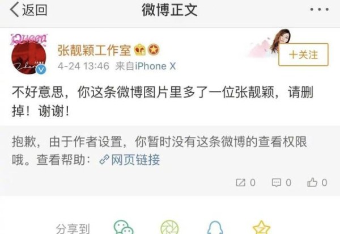The height and width of the screenshot is (234, 340).
Task: Tap the iPhone X source label
Action: tap(155, 66)
